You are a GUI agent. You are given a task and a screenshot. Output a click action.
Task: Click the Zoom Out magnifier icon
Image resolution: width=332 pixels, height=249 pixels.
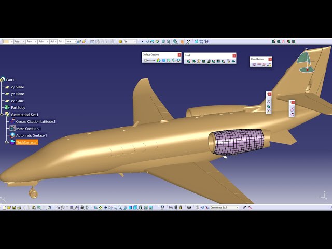pyautogui.click(x=120, y=208)
